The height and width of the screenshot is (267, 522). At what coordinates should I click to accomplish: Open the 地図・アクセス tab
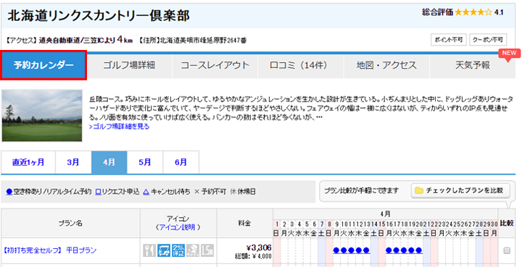pos(386,65)
